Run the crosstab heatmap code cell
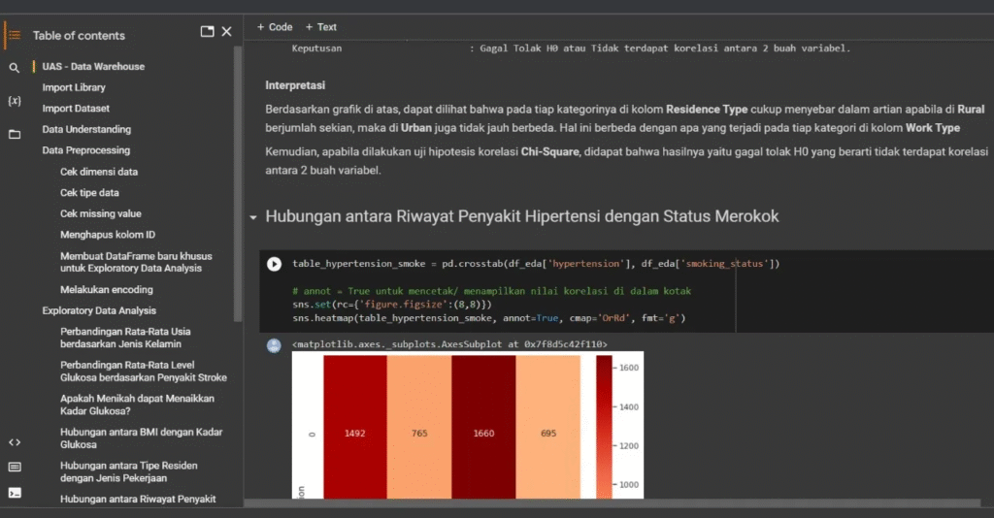The height and width of the screenshot is (518, 994). pos(274,264)
